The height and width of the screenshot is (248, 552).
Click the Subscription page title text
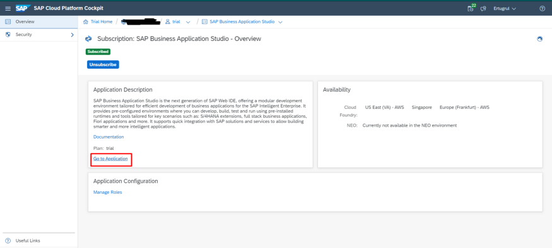tap(179, 38)
